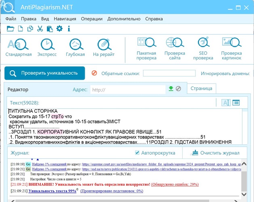Click the highlighted стрТо word in editor
254x202 pixels.
pos(57,116)
